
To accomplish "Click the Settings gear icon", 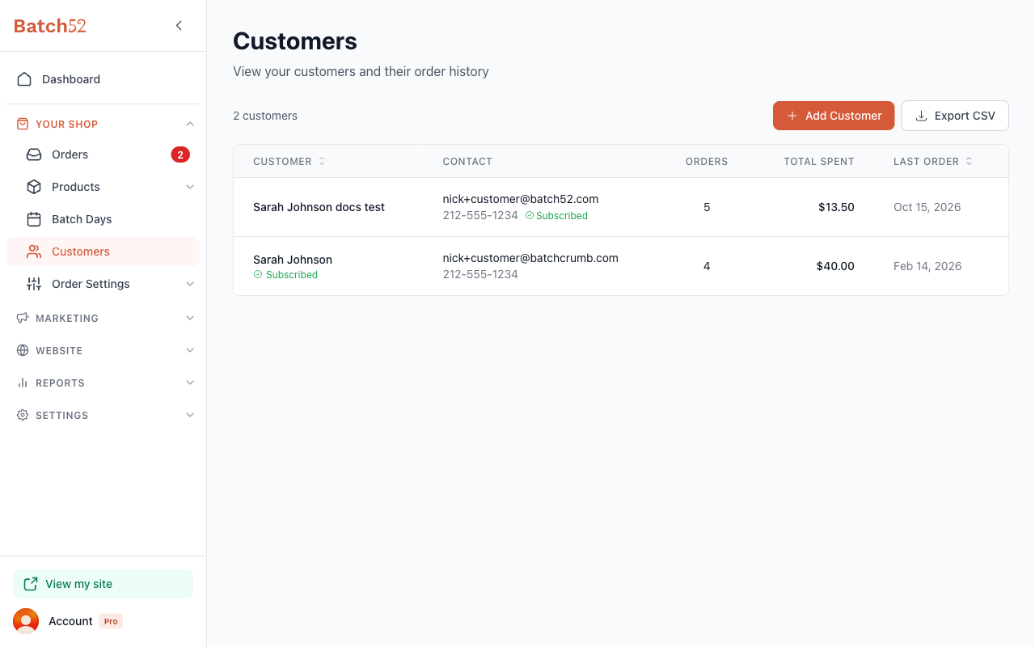I will click(x=23, y=415).
